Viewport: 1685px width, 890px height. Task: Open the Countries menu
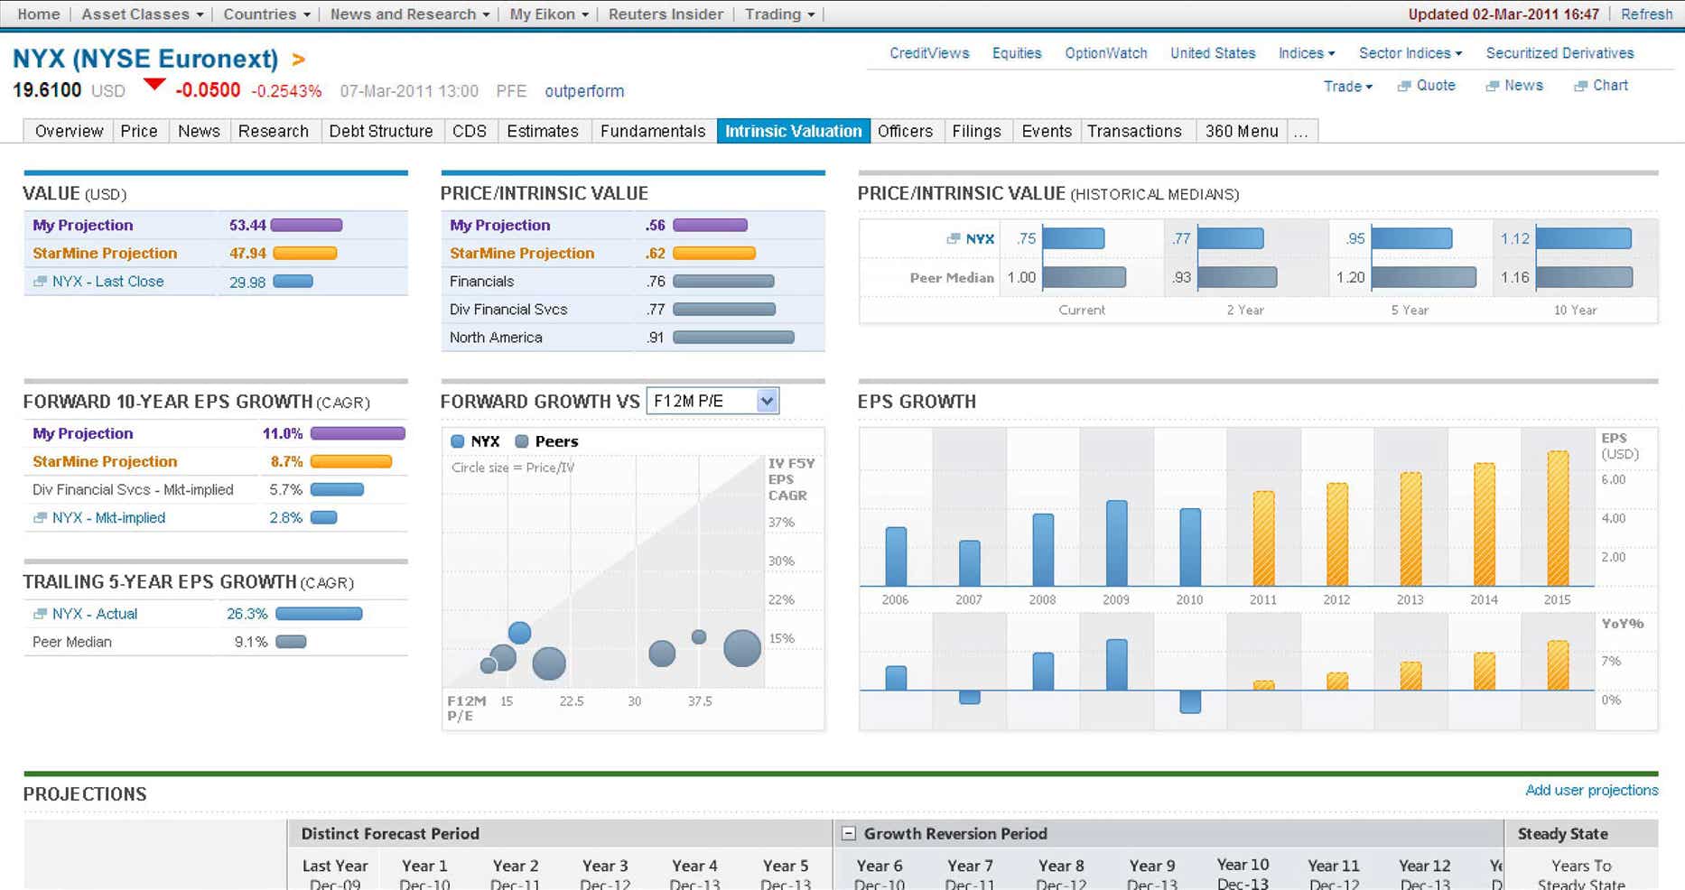[266, 14]
